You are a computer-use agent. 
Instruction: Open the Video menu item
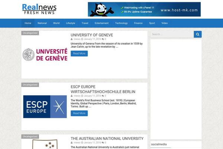click(165, 23)
